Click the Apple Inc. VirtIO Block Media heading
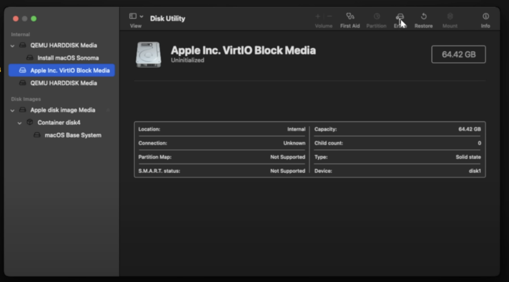Viewport: 509px width, 282px height. pyautogui.click(x=243, y=50)
